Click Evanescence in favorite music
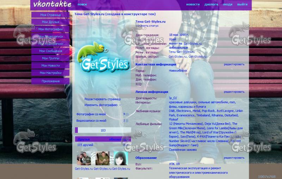The width and height of the screenshot is (282, 179). click(185, 115)
